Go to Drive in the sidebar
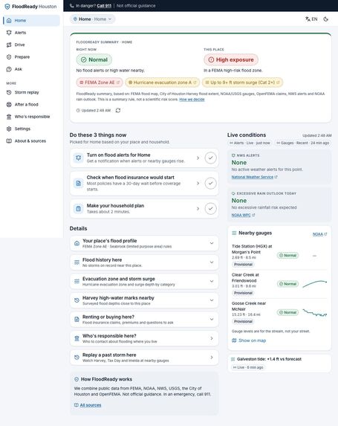 (31, 45)
